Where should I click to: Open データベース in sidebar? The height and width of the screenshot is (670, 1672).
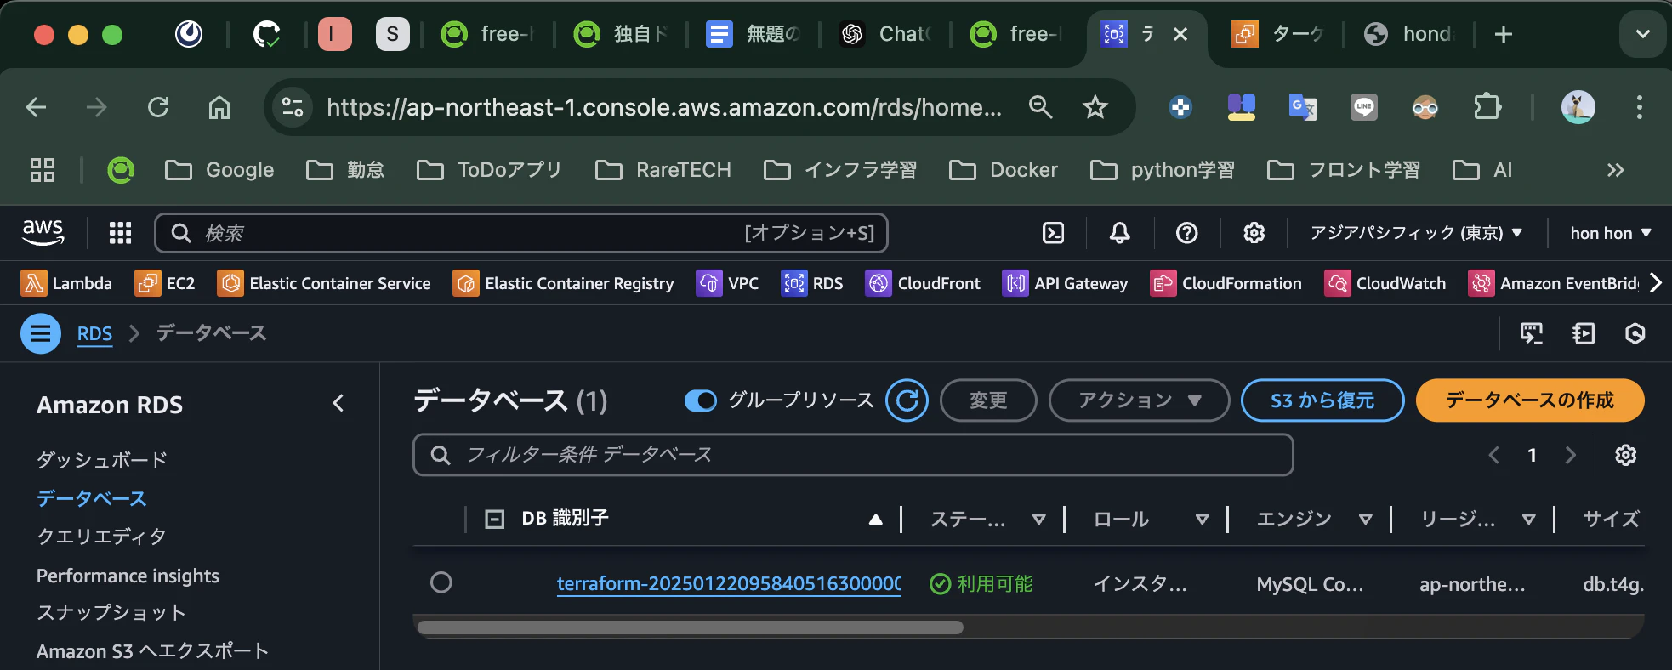[x=92, y=498]
